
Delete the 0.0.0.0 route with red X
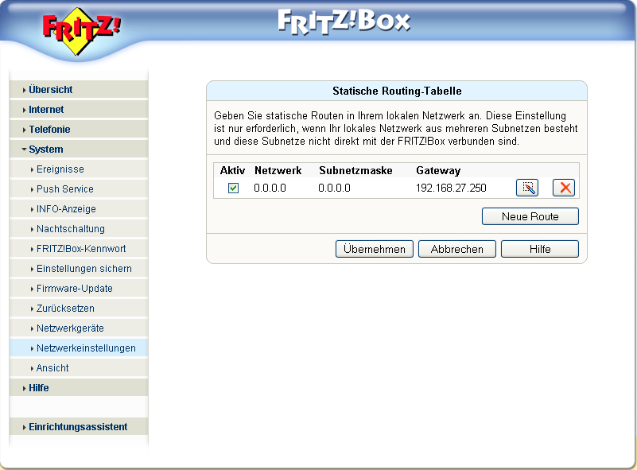[564, 188]
